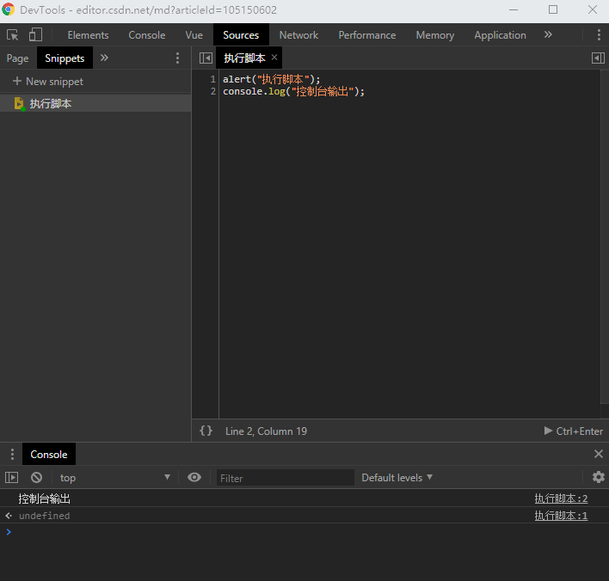Open DevTools main three-dot customize menu
The image size is (609, 581).
click(x=599, y=35)
